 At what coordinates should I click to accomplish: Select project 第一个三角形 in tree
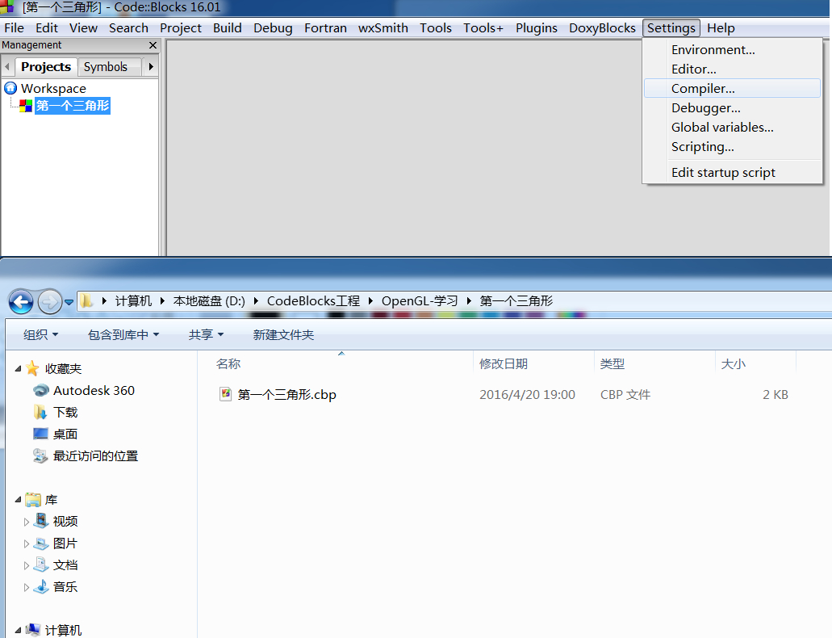(x=73, y=106)
